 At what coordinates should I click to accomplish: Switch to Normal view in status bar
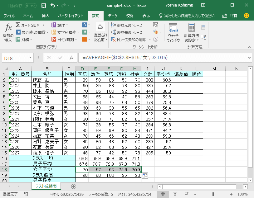click(163, 194)
